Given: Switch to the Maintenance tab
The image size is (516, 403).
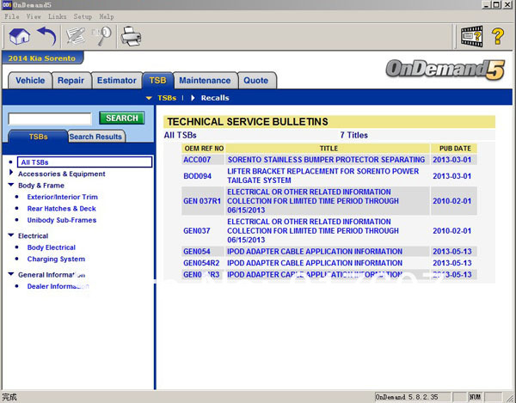Looking at the screenshot, I should pyautogui.click(x=205, y=81).
